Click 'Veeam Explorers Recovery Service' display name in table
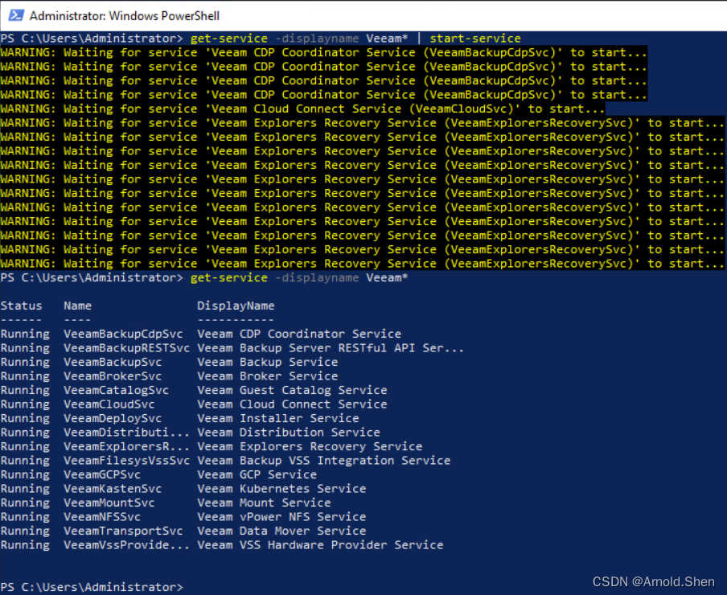 pyautogui.click(x=310, y=446)
